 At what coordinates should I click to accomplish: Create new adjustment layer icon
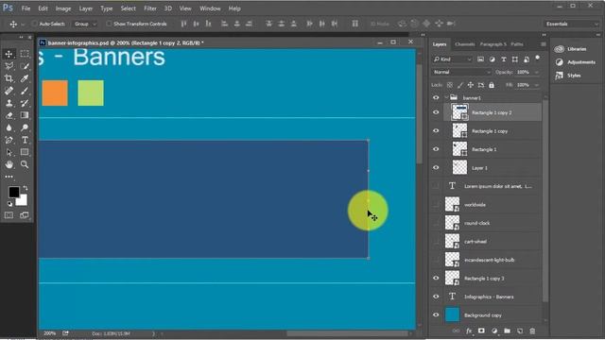[x=494, y=331]
